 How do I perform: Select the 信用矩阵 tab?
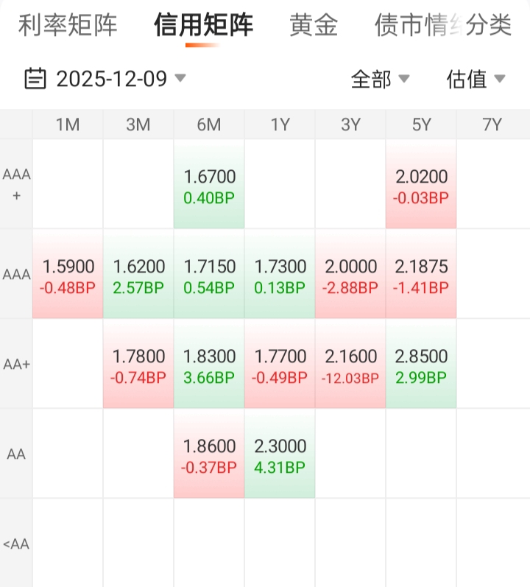(x=203, y=25)
